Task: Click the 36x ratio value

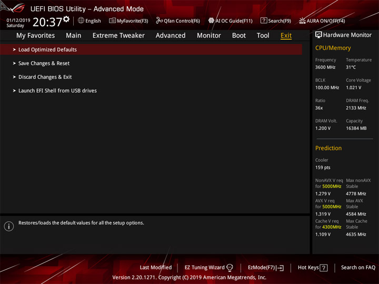Action: coord(319,108)
